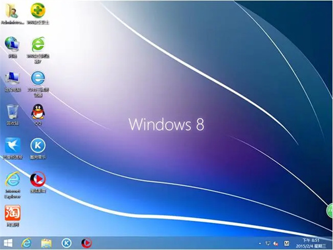
Task: Click the muted volume tray icon
Action: coord(276,244)
